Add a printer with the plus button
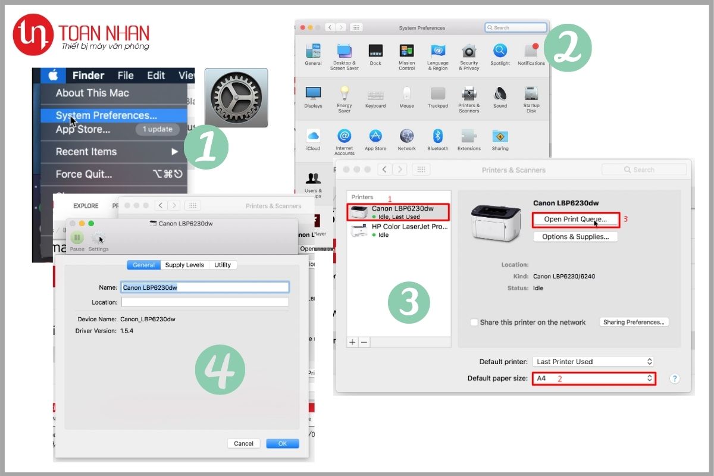This screenshot has height=476, width=714. tap(352, 342)
